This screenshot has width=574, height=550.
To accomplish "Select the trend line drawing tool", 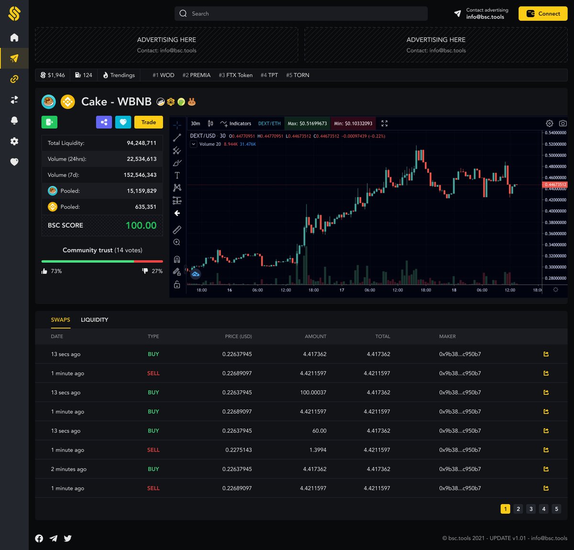I will click(177, 137).
